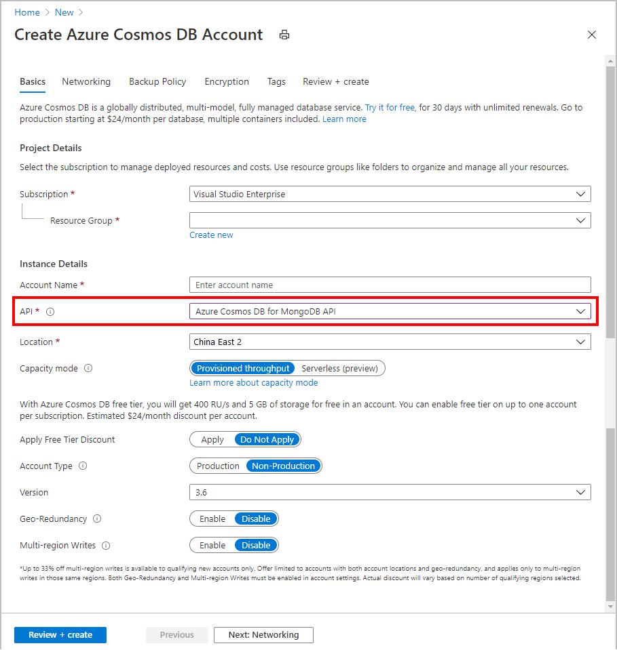Set Account Type to Non-Production

coord(283,466)
